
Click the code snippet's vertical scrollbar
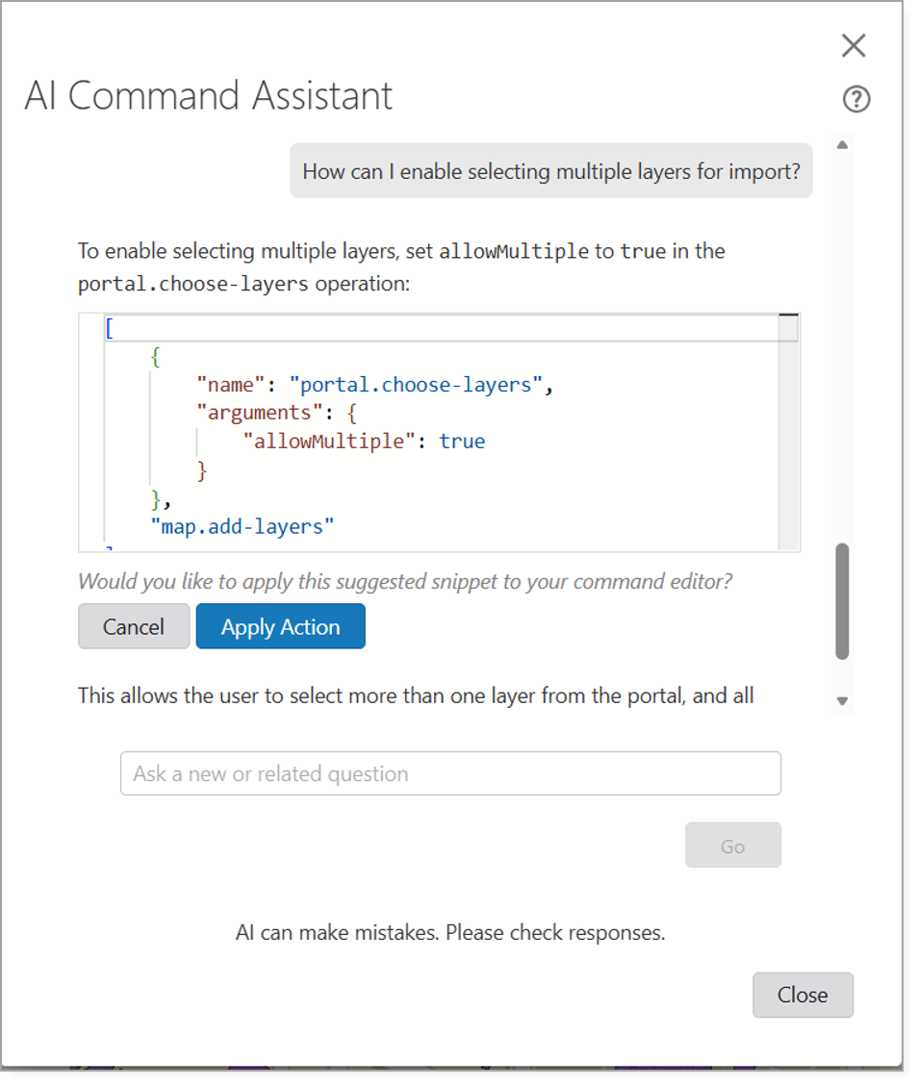click(788, 433)
